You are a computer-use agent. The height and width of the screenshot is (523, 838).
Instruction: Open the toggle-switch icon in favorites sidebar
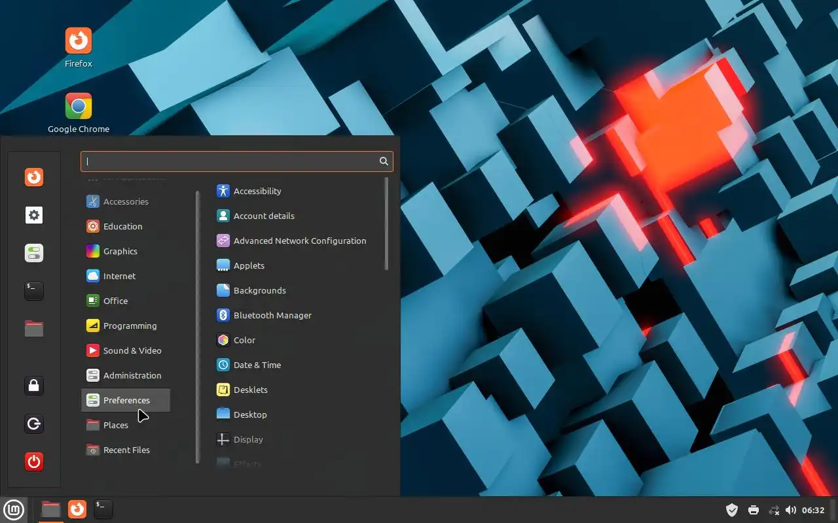(x=34, y=253)
